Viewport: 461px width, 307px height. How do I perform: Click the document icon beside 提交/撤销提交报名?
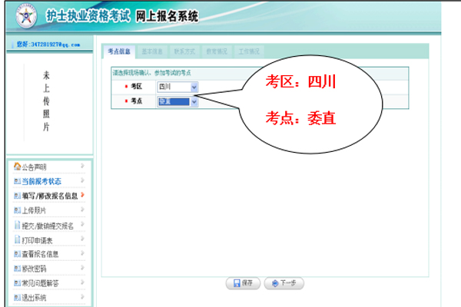pos(17,225)
